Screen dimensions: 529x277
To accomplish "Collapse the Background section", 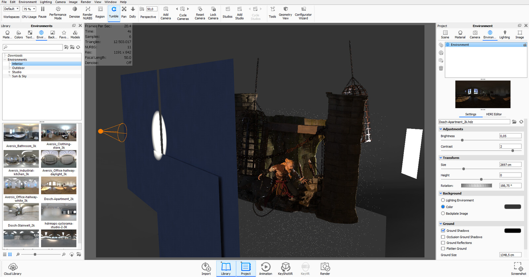I will coord(441,193).
